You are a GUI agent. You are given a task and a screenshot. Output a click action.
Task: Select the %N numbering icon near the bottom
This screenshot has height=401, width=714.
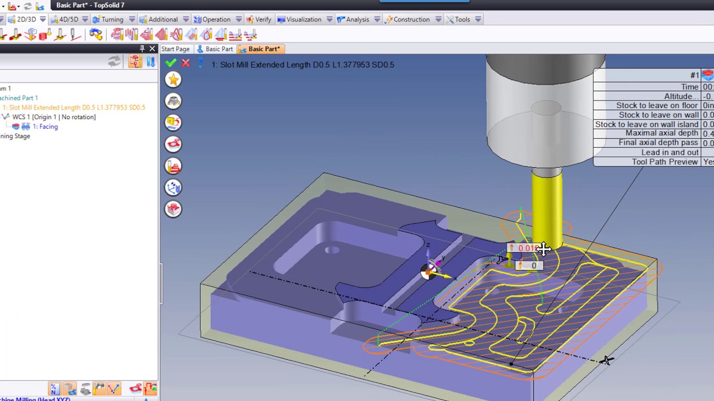[x=54, y=388]
